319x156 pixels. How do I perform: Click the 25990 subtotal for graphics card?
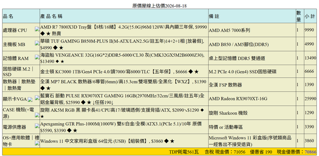tap(310, 99)
